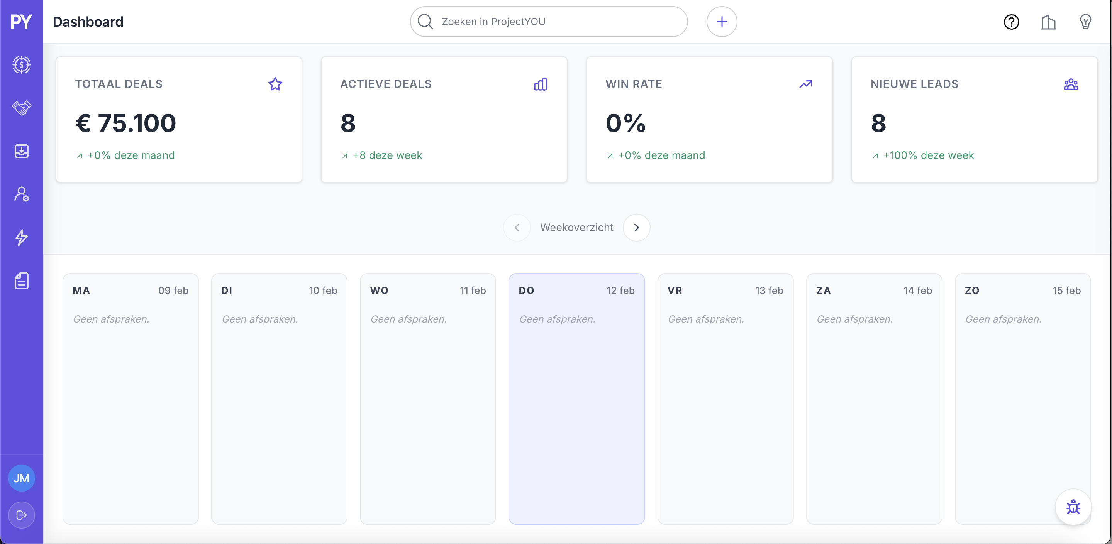The width and height of the screenshot is (1112, 544).
Task: Click the JM user avatar
Action: 21,478
